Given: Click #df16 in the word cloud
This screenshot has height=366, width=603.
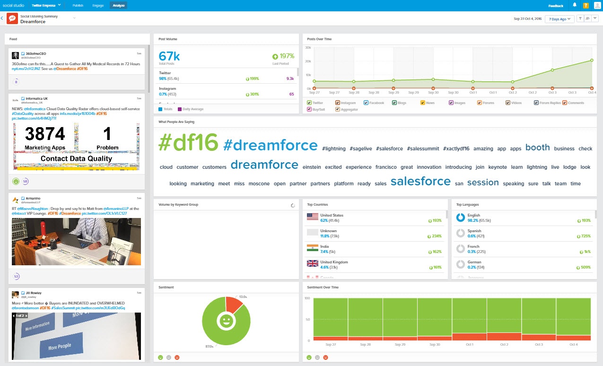Looking at the screenshot, I should point(188,142).
